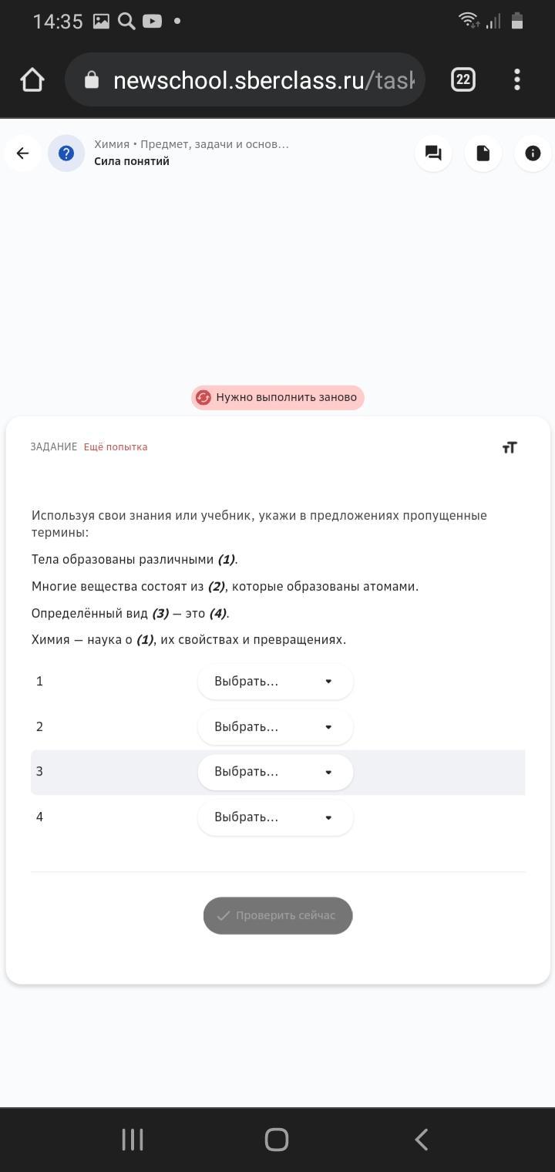Open the Chrome three-dot overflow menu

517,79
